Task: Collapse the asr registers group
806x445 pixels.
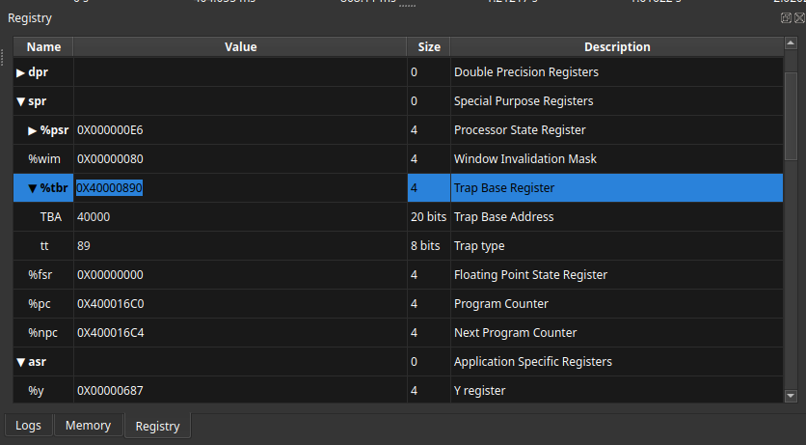Action: click(x=21, y=362)
